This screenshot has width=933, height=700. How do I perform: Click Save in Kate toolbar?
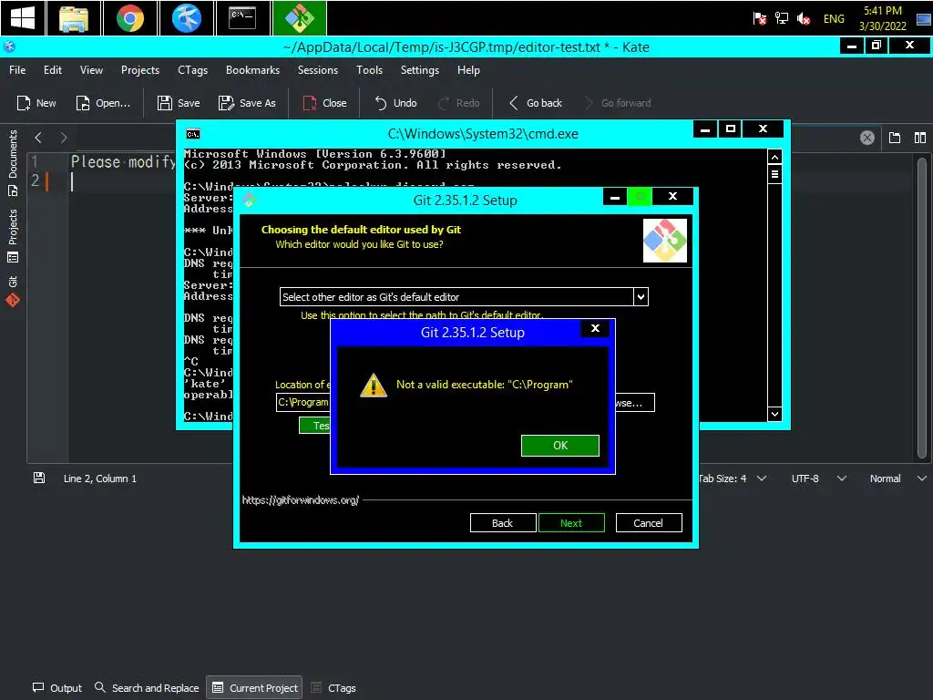[179, 103]
